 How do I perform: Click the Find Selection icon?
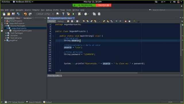[x=84, y=21]
